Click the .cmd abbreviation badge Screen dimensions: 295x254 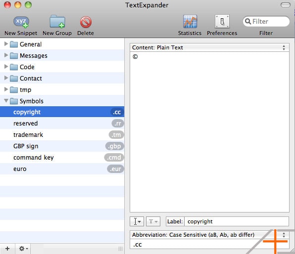click(x=114, y=158)
